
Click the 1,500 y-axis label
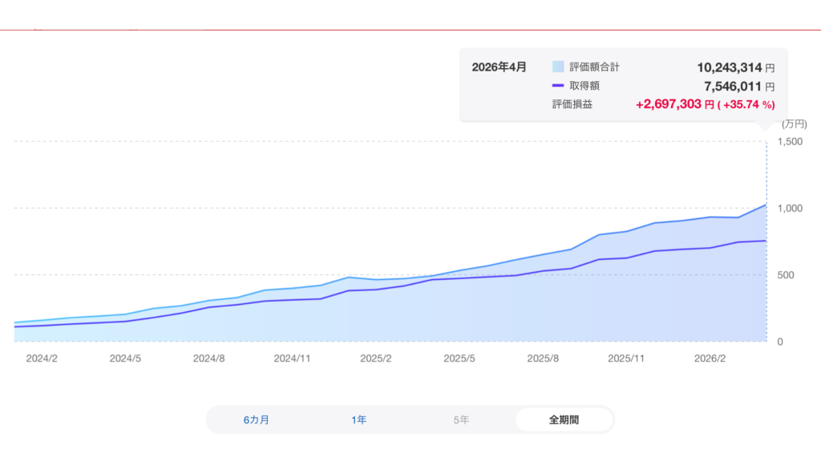790,142
